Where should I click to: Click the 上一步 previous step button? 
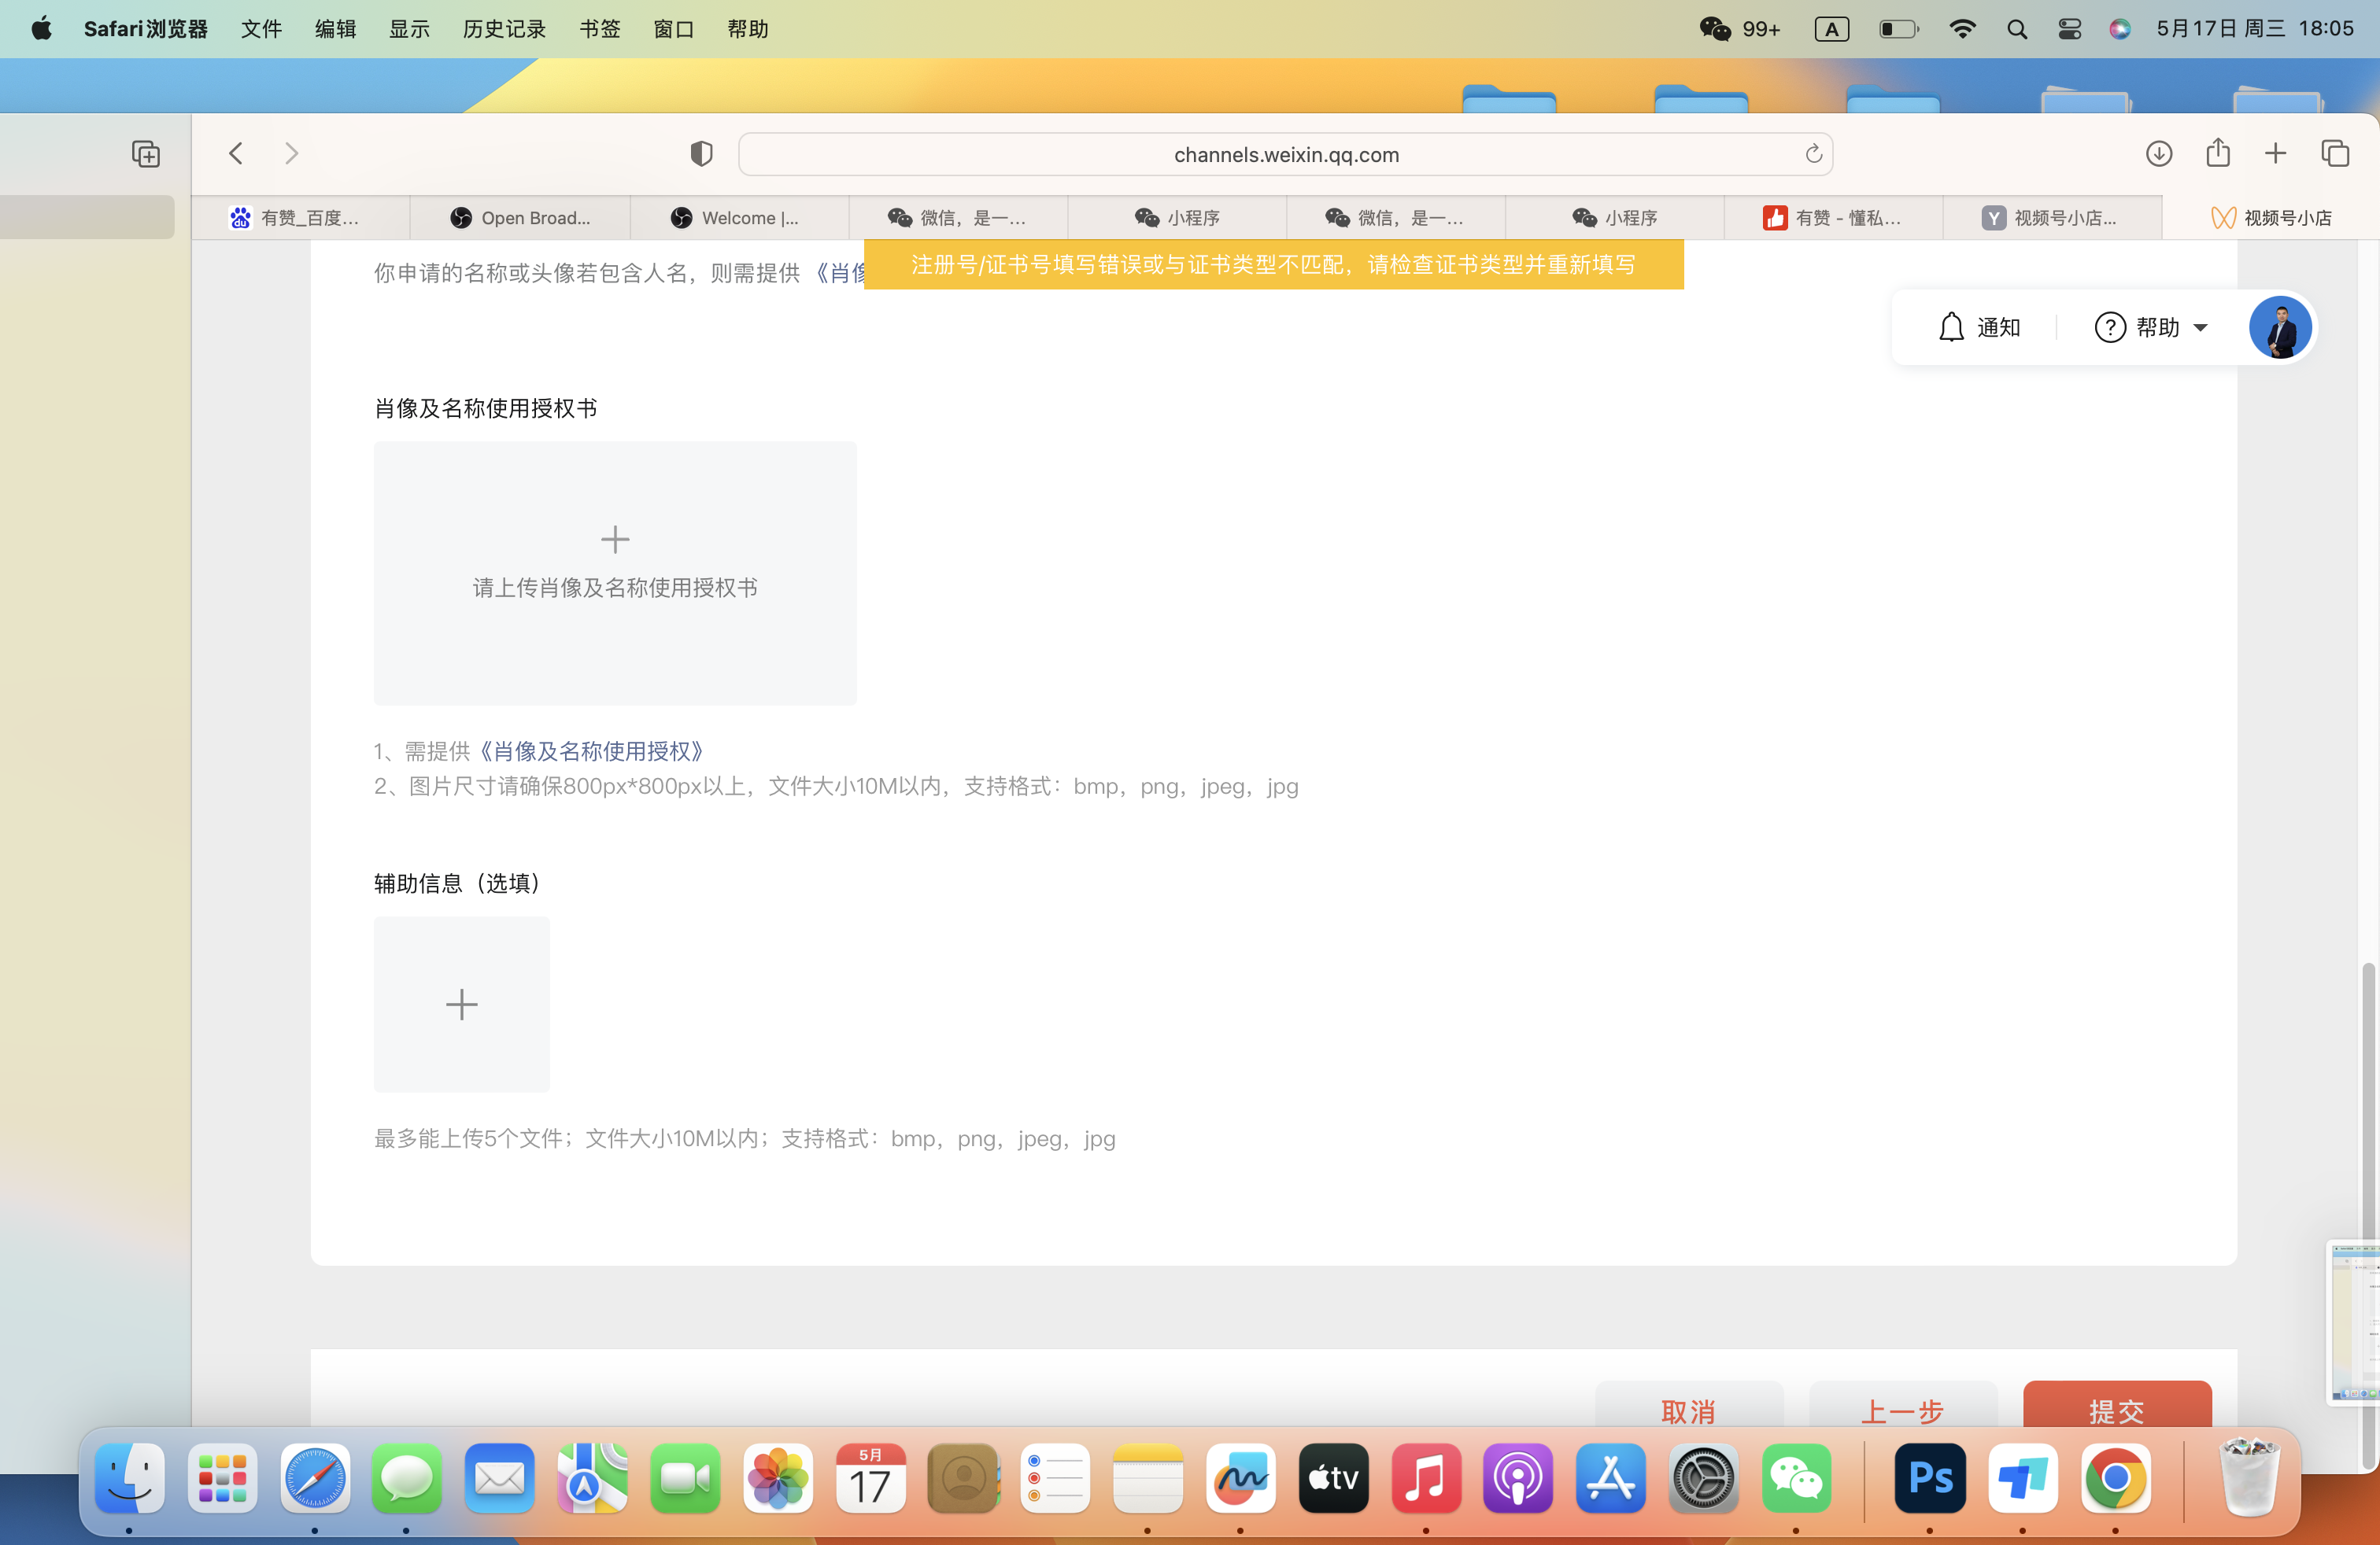1902,1409
